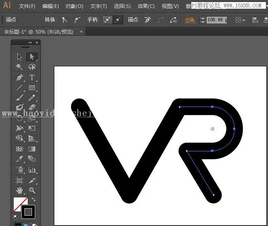
Task: Select the Selection tool (black arrow)
Action: 19,57
